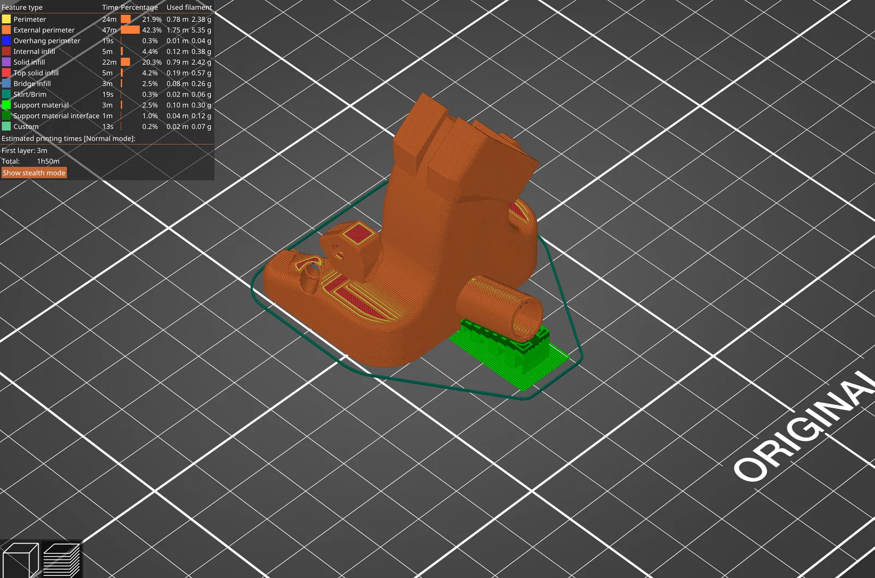Click the Percentage column header
The width and height of the screenshot is (875, 578).
pyautogui.click(x=139, y=7)
